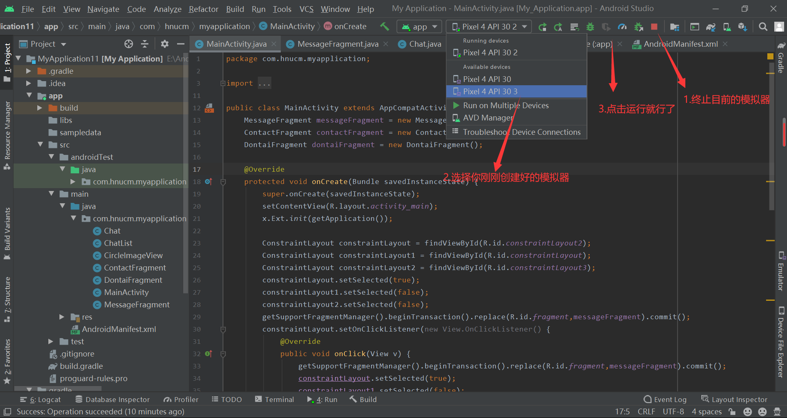The width and height of the screenshot is (787, 418).
Task: Expand the build folder
Action: (39, 108)
